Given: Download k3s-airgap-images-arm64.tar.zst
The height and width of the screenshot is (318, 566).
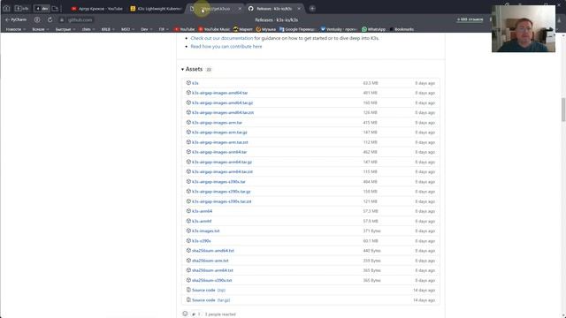Looking at the screenshot, I should pos(222,172).
